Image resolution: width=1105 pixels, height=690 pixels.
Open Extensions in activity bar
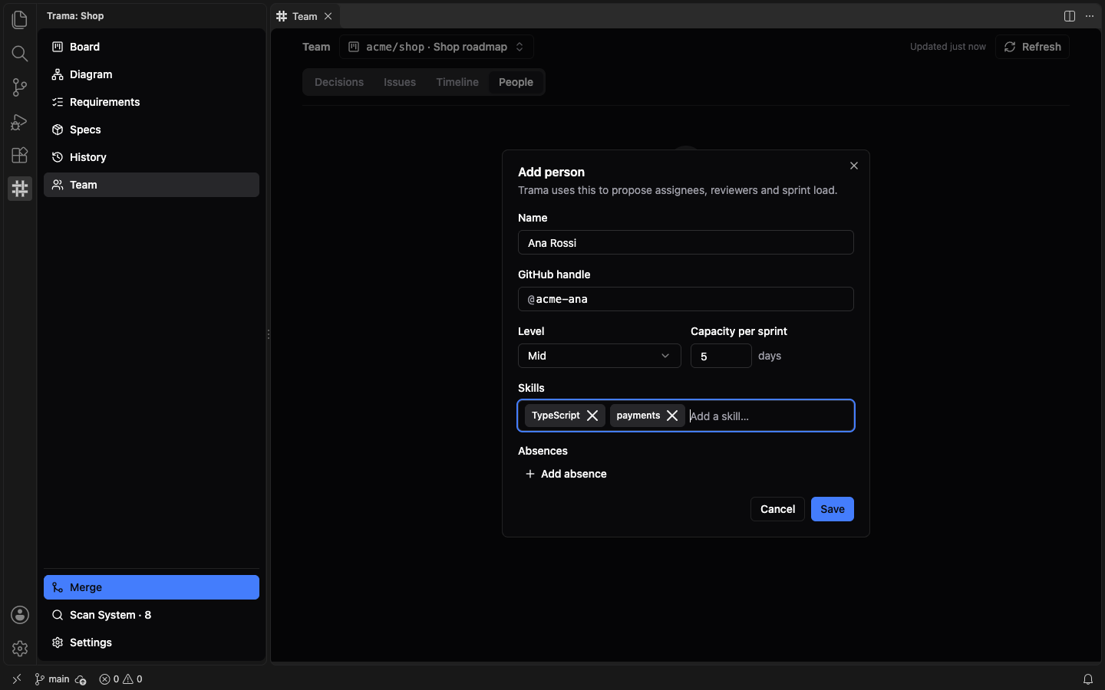click(20, 155)
